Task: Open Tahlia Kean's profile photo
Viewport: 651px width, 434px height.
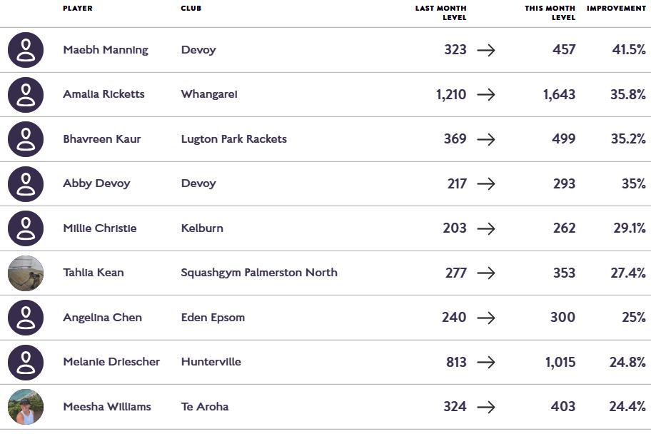Action: (x=26, y=273)
